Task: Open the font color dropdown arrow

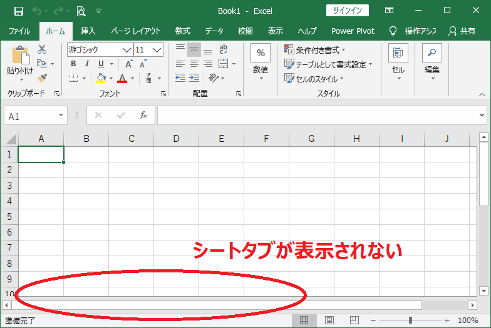Action: coord(133,79)
